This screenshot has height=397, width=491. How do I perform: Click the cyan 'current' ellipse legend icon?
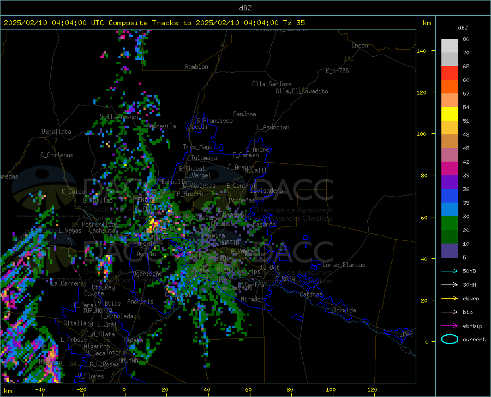pos(450,339)
